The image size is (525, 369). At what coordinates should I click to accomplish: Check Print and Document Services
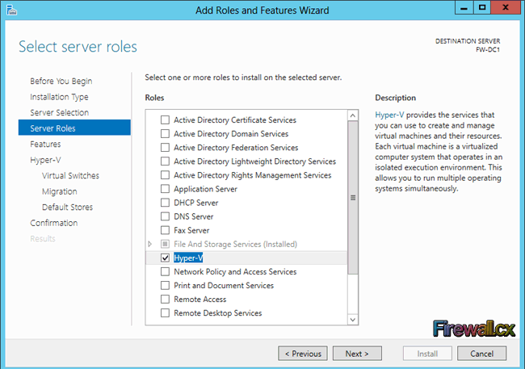(165, 285)
